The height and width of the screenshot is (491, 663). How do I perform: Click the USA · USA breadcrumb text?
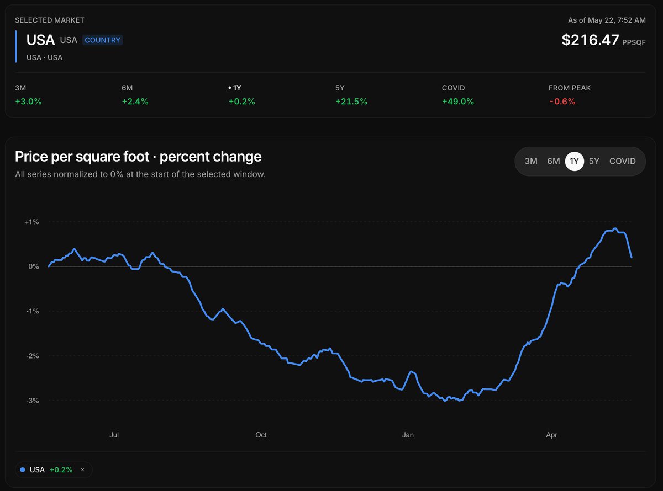click(x=44, y=57)
